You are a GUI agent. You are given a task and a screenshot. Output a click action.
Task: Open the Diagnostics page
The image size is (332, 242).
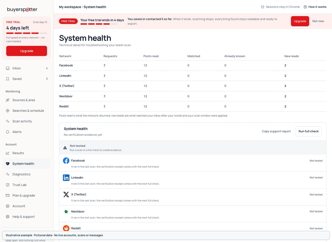[x=27, y=174]
